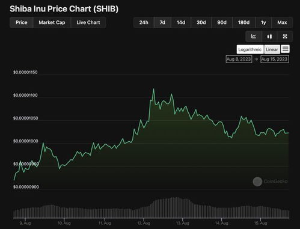300x229 pixels.
Task: Select the Market Cap tab
Action: click(52, 22)
